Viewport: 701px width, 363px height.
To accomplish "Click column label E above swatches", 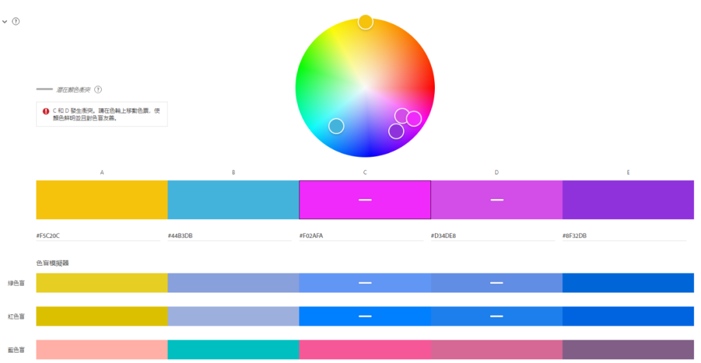I will click(x=628, y=172).
